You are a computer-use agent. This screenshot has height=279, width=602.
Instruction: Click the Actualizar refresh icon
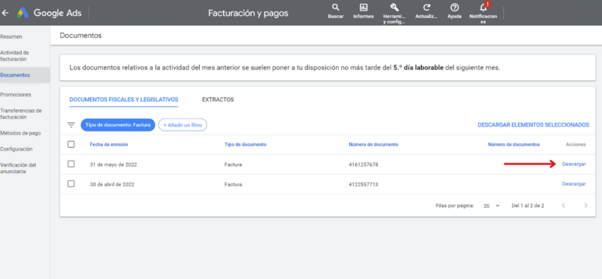tap(426, 8)
